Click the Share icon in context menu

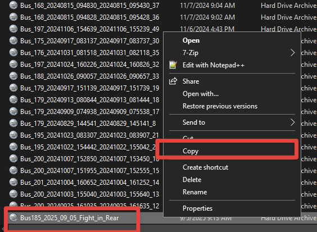(x=173, y=81)
